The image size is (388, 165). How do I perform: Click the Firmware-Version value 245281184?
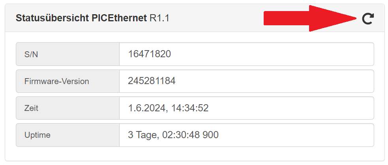[x=152, y=81]
